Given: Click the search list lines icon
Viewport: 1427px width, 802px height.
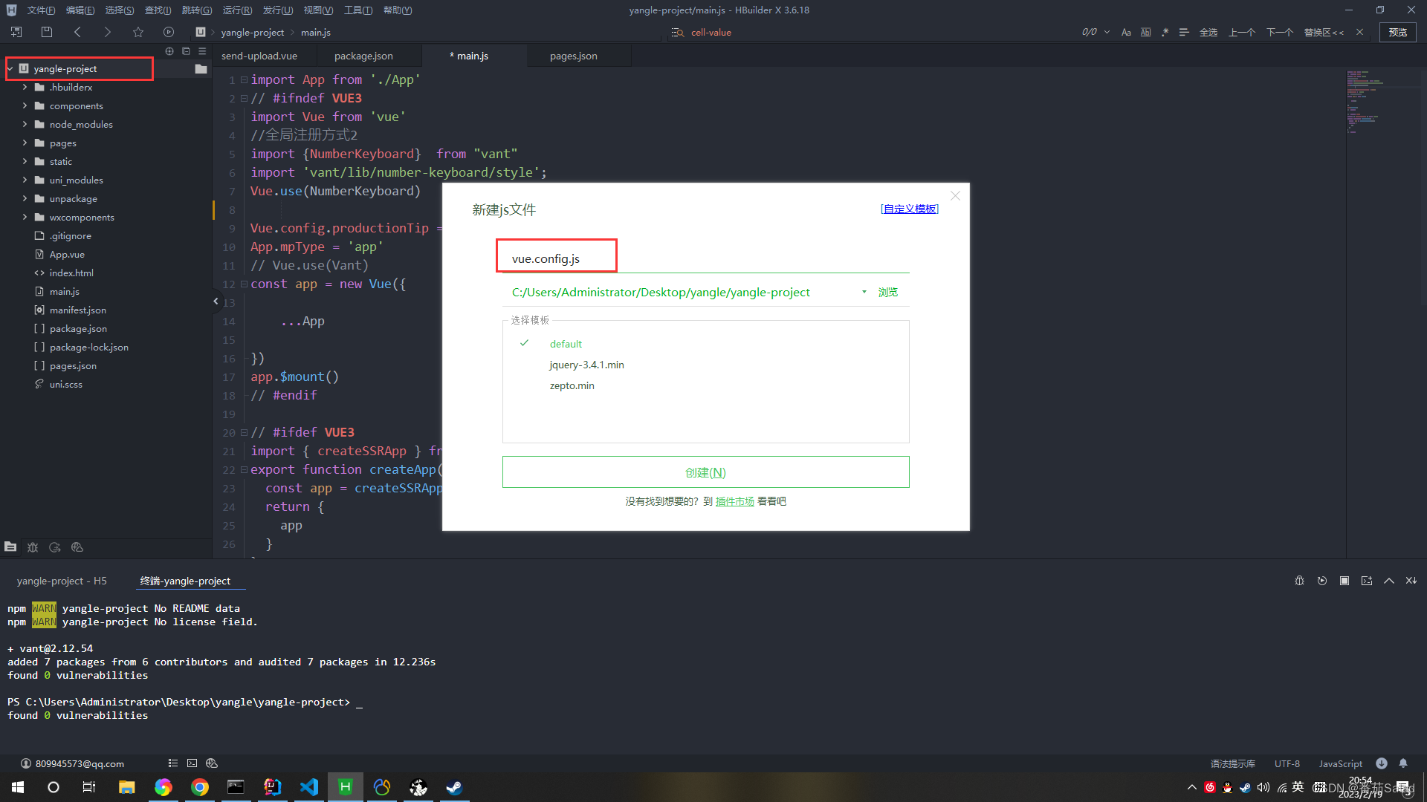Looking at the screenshot, I should [1184, 32].
